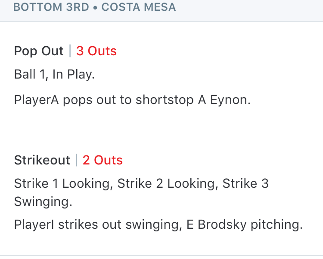Select the Ball 1, In Play pitch sequence

54,74
